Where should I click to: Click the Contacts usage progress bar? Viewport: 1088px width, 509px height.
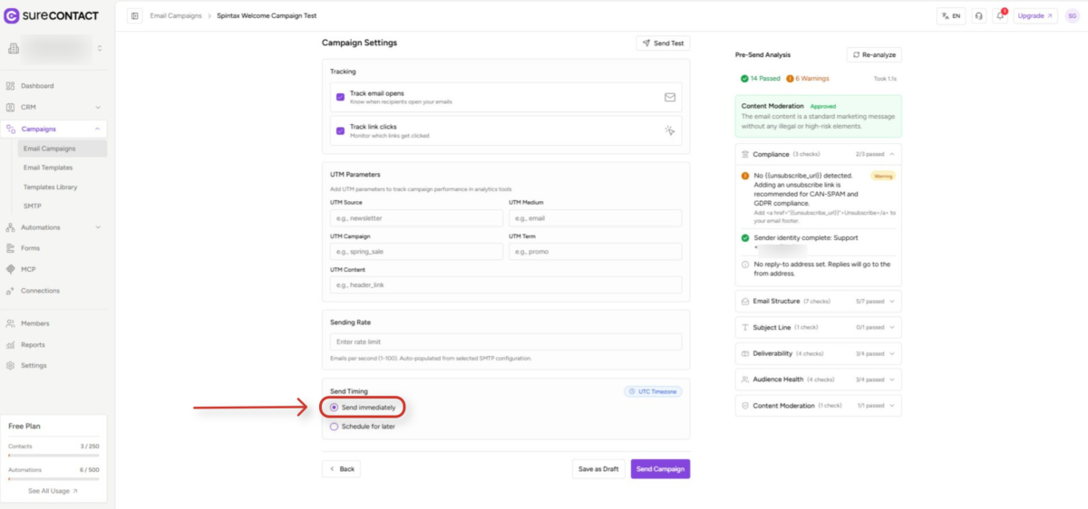click(53, 455)
